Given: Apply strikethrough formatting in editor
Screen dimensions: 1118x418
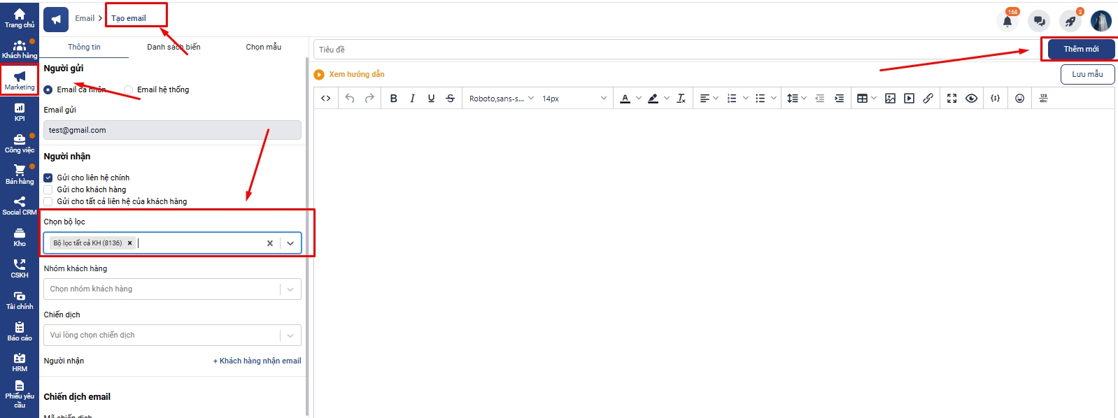Looking at the screenshot, I should pyautogui.click(x=450, y=99).
